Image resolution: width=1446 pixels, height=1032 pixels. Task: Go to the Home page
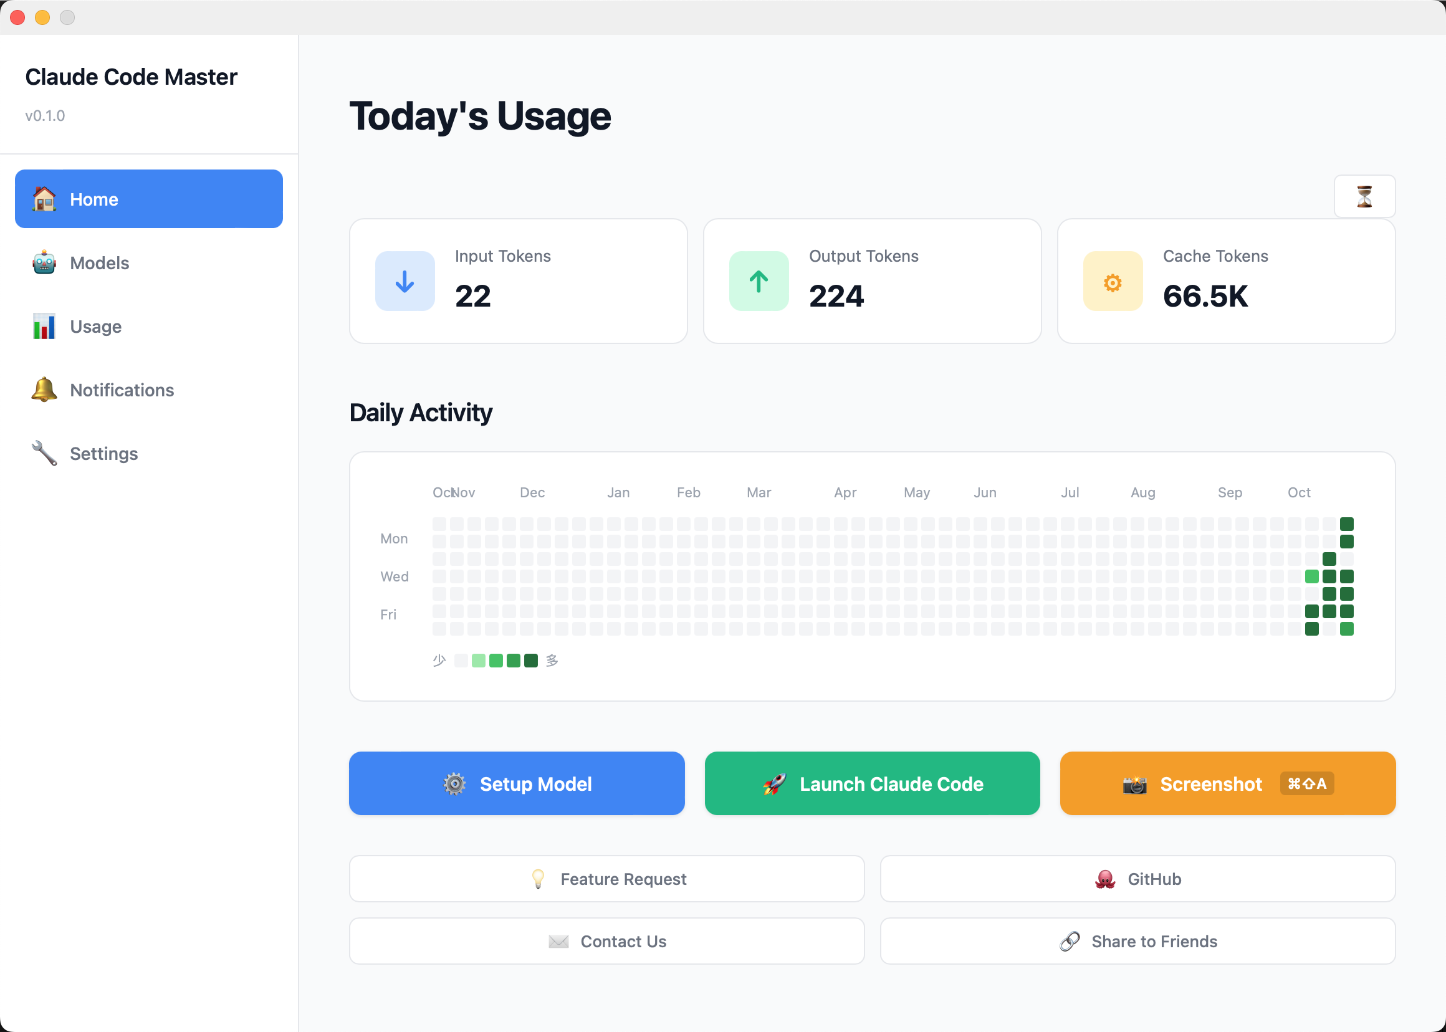149,199
